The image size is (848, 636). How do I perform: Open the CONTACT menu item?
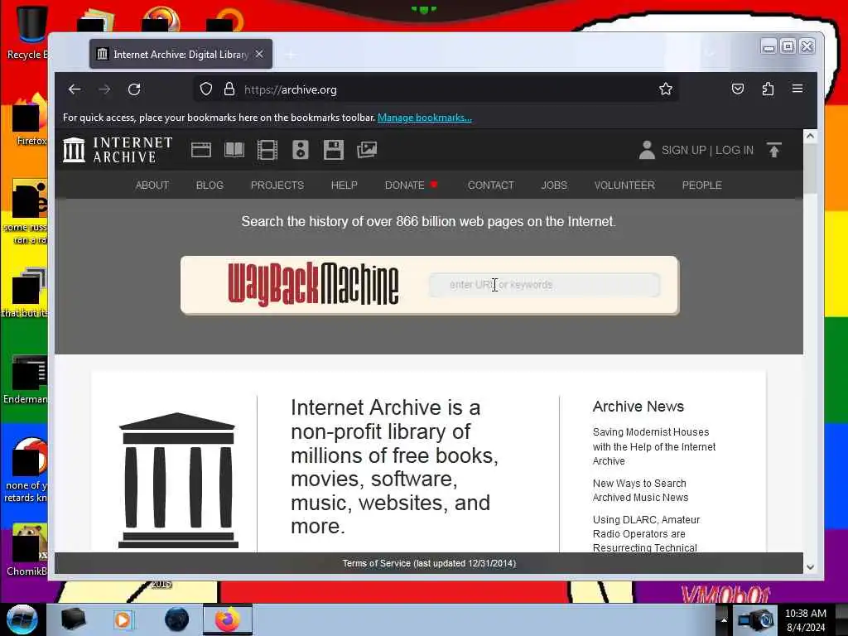(491, 185)
